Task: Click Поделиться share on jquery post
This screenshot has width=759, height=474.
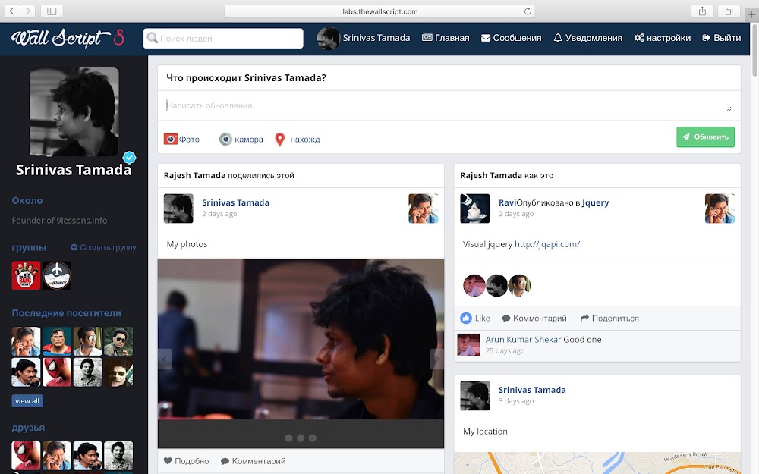Action: [610, 319]
